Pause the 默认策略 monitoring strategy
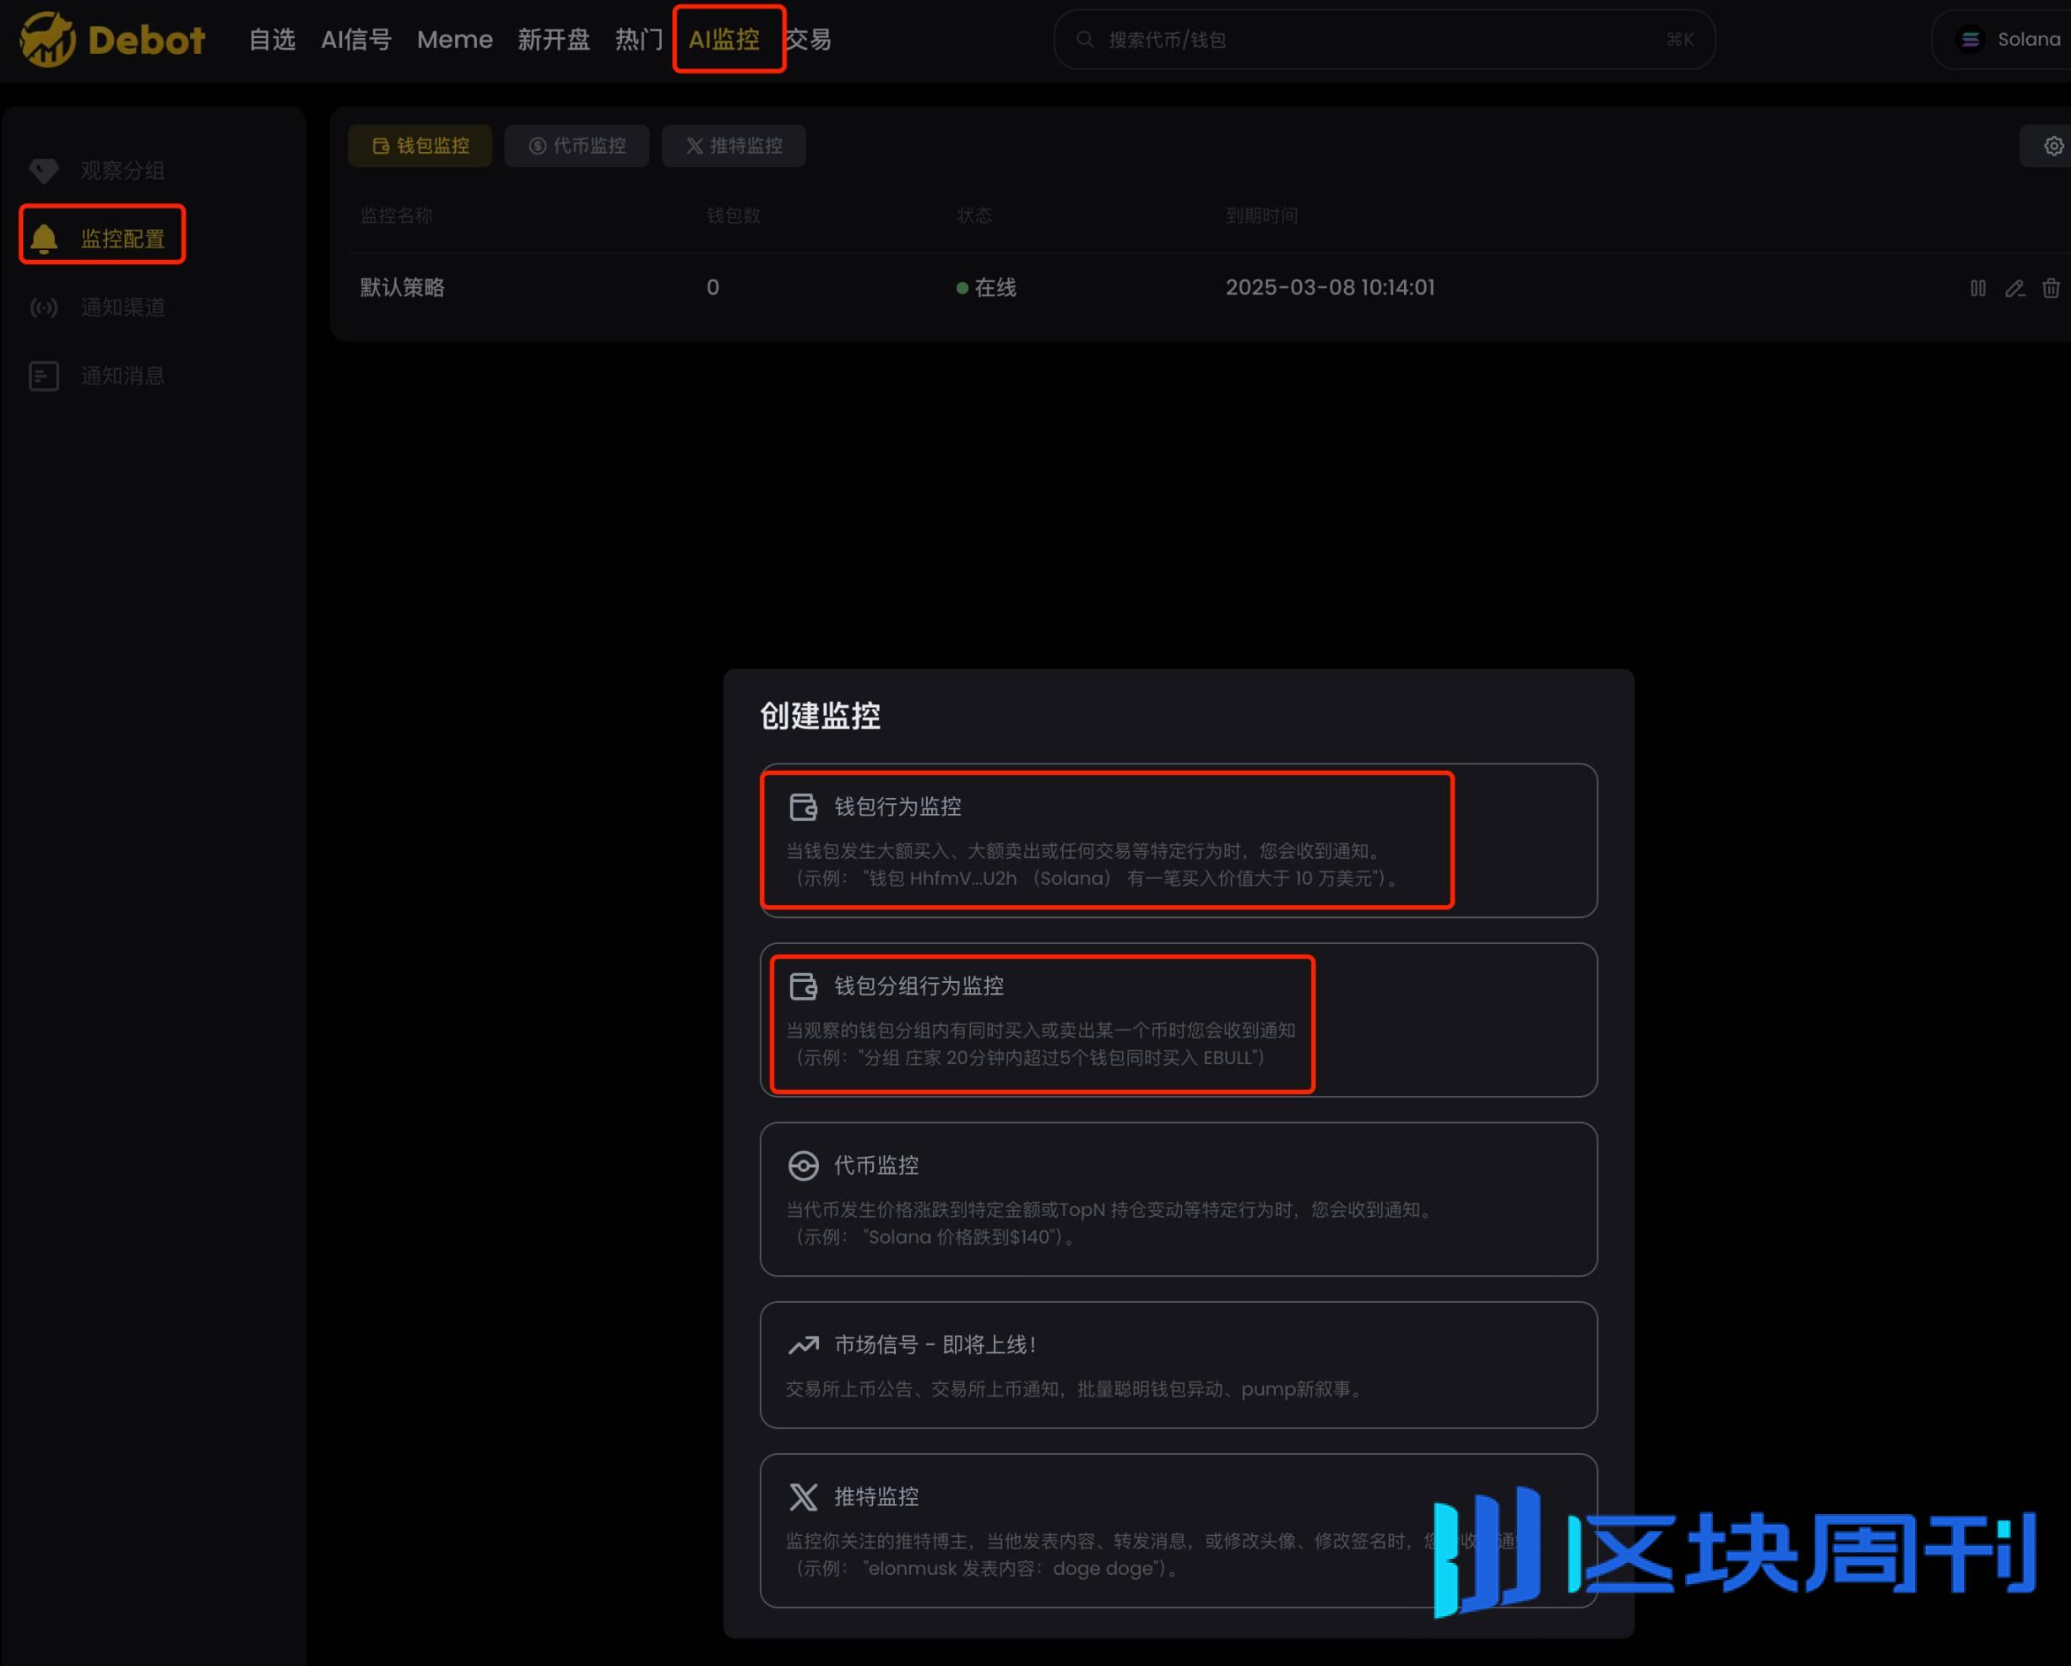2071x1666 pixels. pyautogui.click(x=1977, y=288)
